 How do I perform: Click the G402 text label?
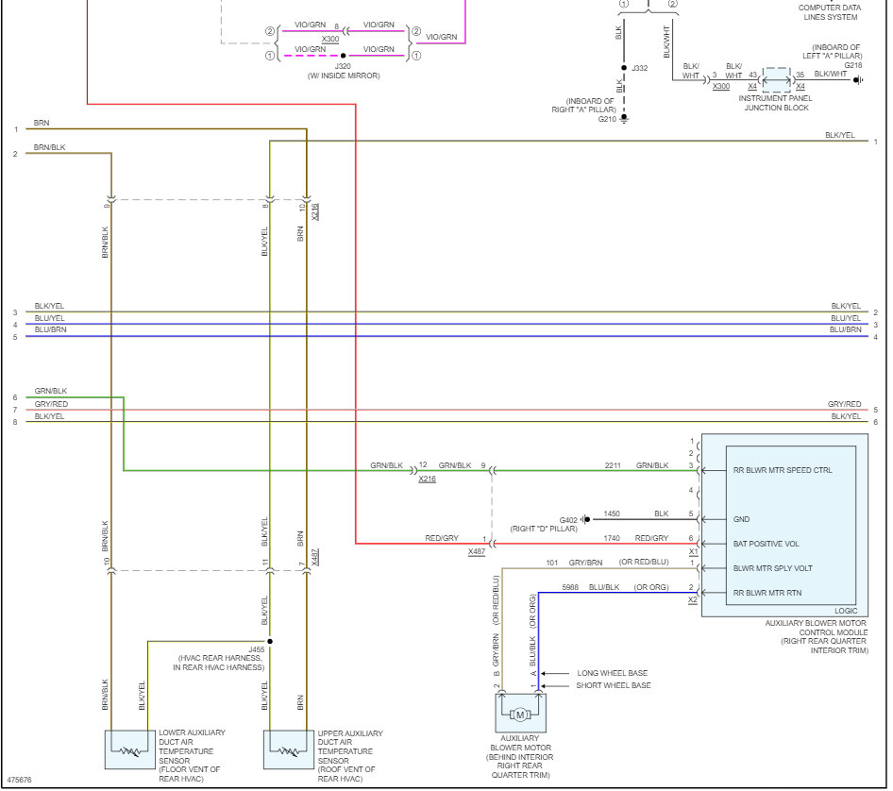tap(568, 520)
